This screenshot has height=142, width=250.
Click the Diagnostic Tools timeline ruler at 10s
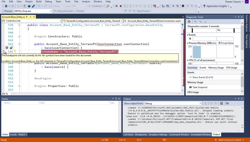click(x=219, y=30)
